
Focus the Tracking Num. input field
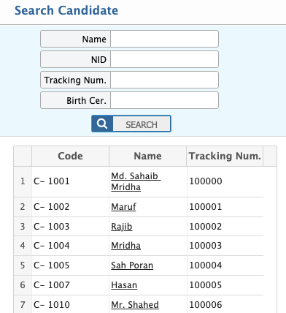[x=164, y=80]
